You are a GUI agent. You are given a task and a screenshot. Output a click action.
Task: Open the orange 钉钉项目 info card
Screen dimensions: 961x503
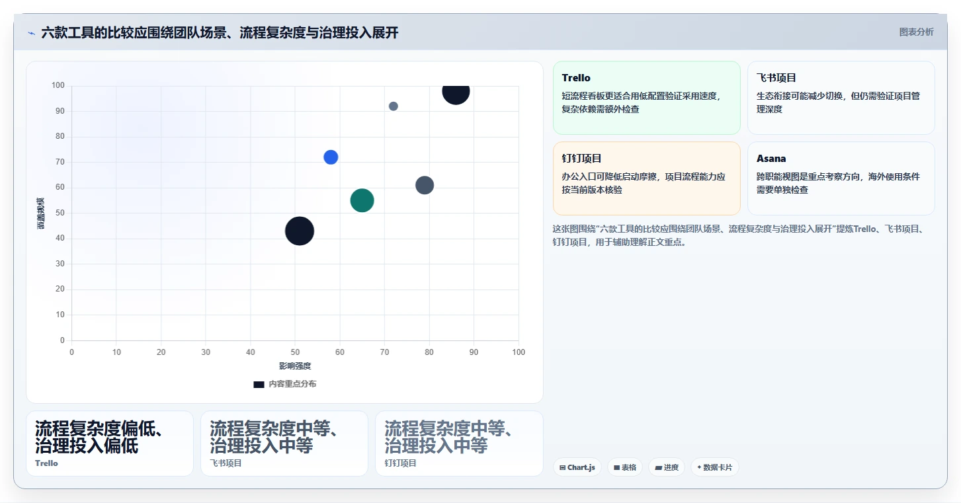point(647,178)
